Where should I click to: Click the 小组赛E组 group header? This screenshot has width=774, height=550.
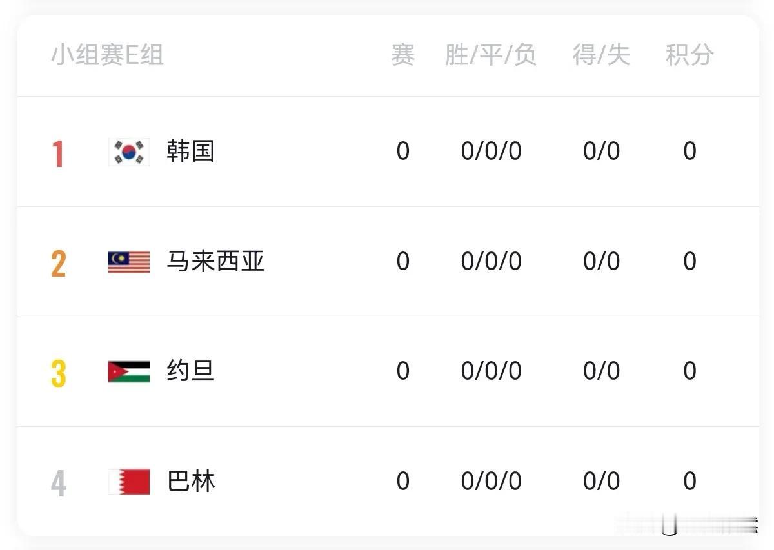click(x=107, y=55)
